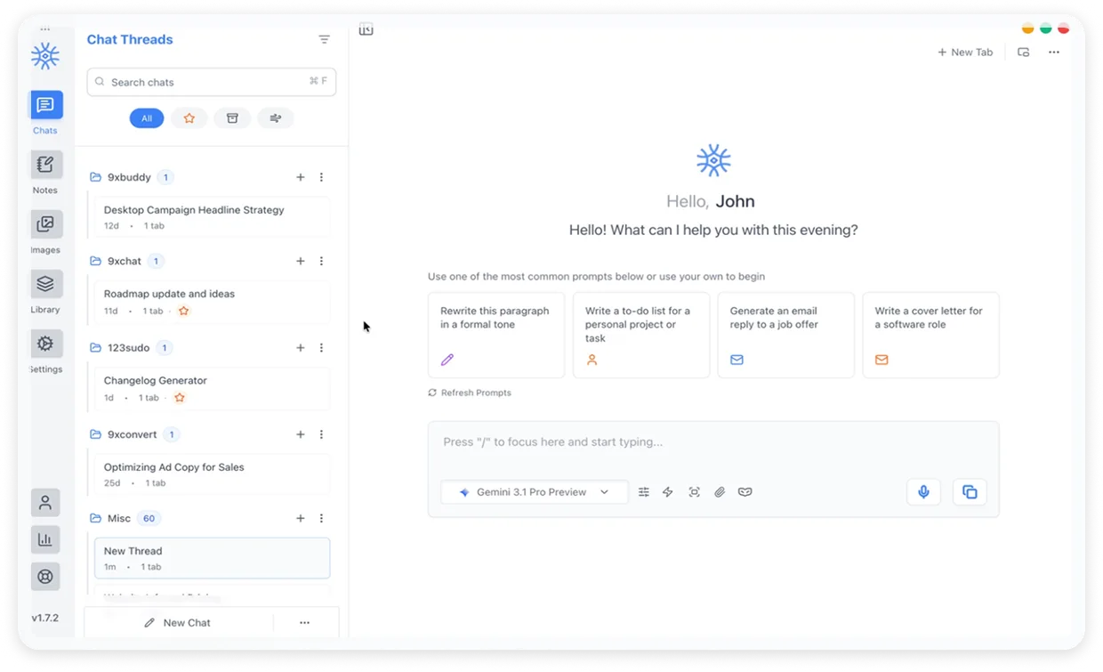Open the Gemini 3.1 Pro Preview model dropdown
Screen dimensions: 1103x672
click(x=534, y=491)
